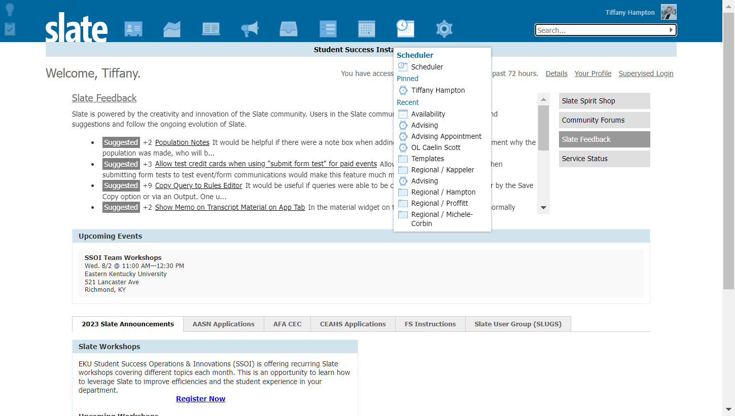735x416 pixels.
Task: Switch to AASN Applications tab
Action: pos(224,324)
